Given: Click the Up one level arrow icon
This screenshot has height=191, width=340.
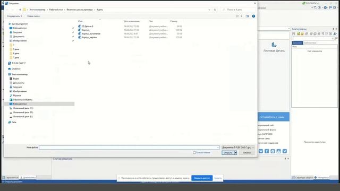Looking at the screenshot, I should (x=20, y=10).
